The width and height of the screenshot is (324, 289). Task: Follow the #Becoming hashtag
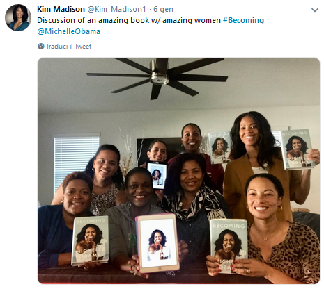[243, 20]
